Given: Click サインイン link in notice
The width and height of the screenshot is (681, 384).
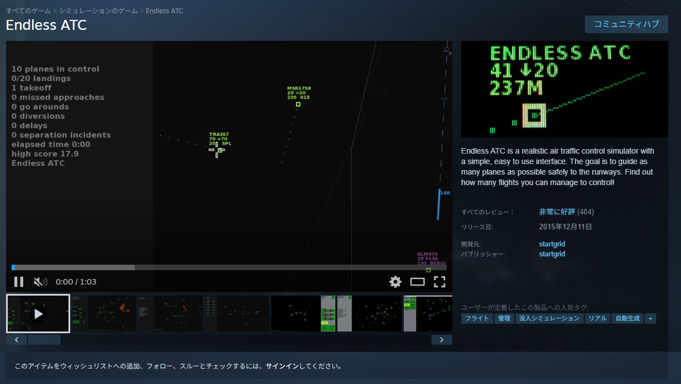Looking at the screenshot, I should (282, 366).
